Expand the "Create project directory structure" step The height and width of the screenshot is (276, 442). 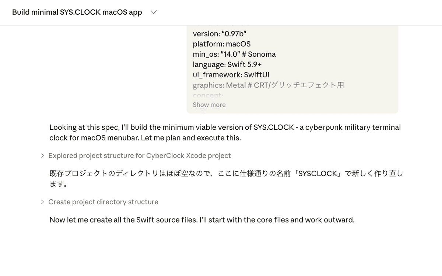(x=103, y=202)
